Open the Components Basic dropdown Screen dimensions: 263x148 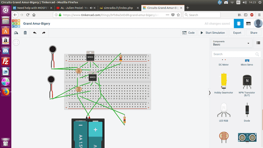pos(231,43)
